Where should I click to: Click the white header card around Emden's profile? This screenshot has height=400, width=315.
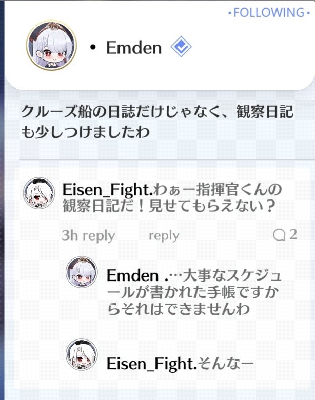[x=160, y=46]
